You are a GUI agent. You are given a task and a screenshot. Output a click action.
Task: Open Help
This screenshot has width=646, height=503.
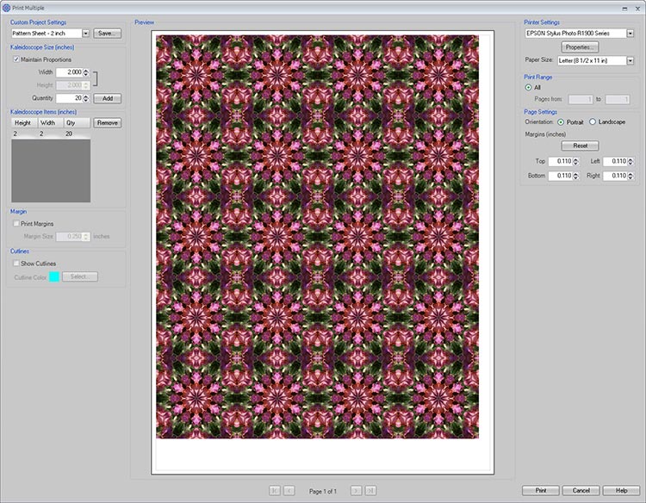(621, 490)
